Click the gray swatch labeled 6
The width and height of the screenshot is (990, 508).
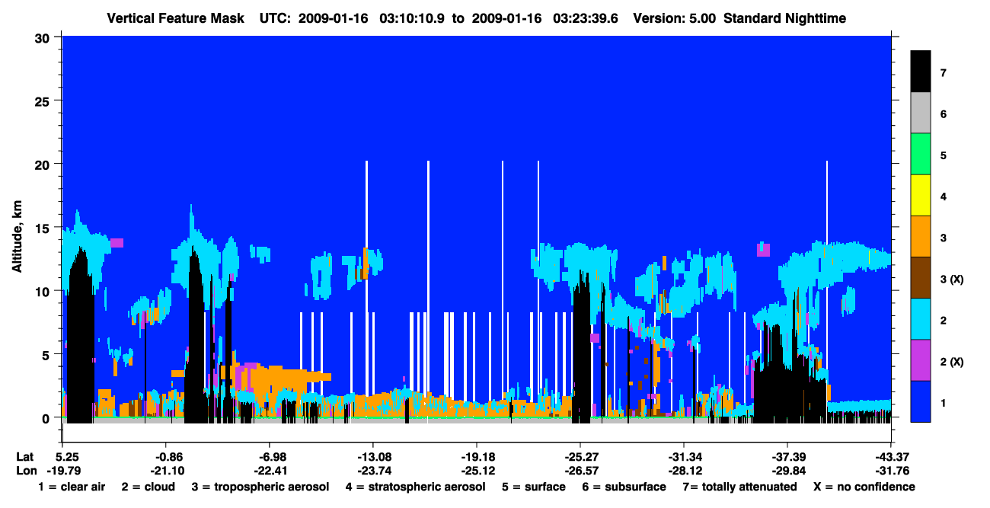click(921, 113)
